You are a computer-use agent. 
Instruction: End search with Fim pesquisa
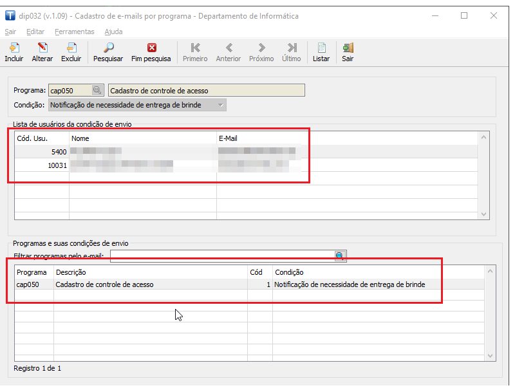point(151,48)
